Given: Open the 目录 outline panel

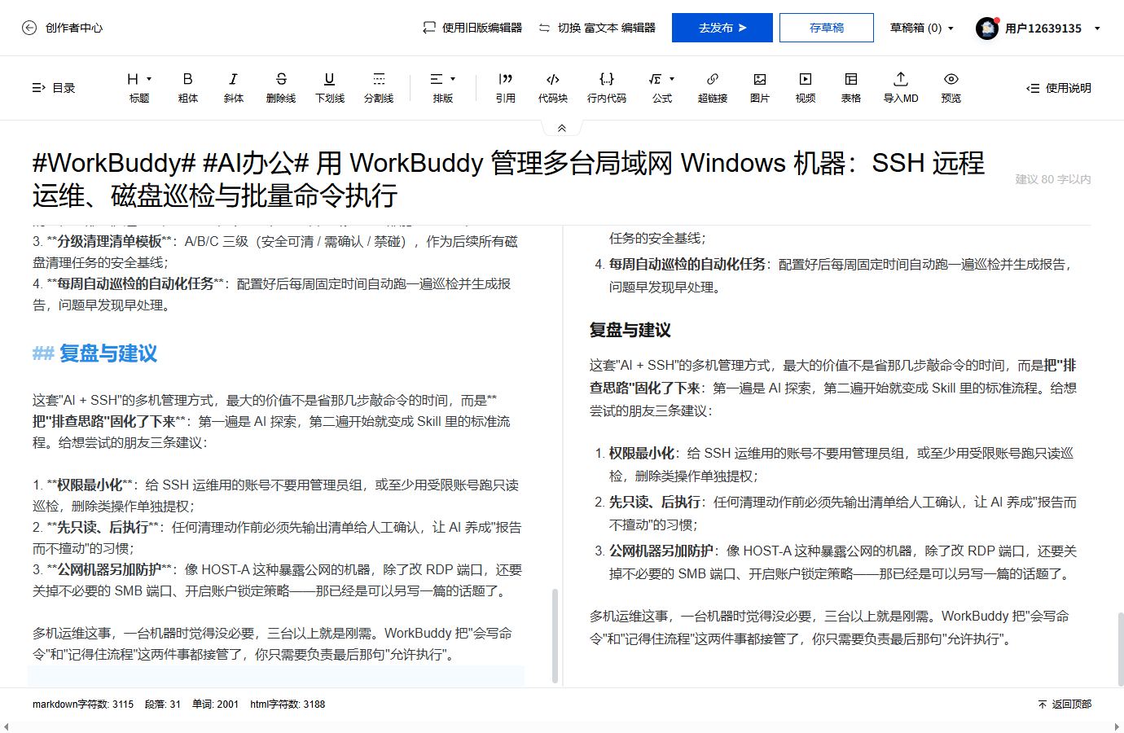Looking at the screenshot, I should point(54,88).
